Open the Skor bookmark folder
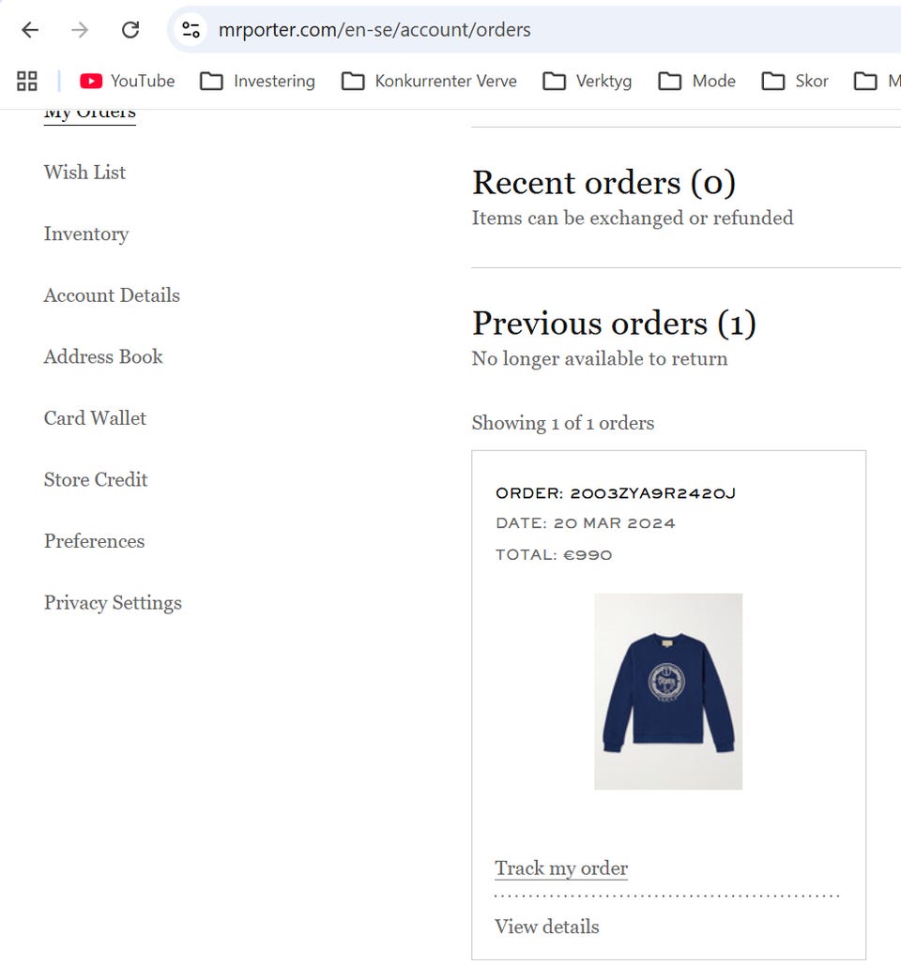The image size is (901, 965). 795,81
